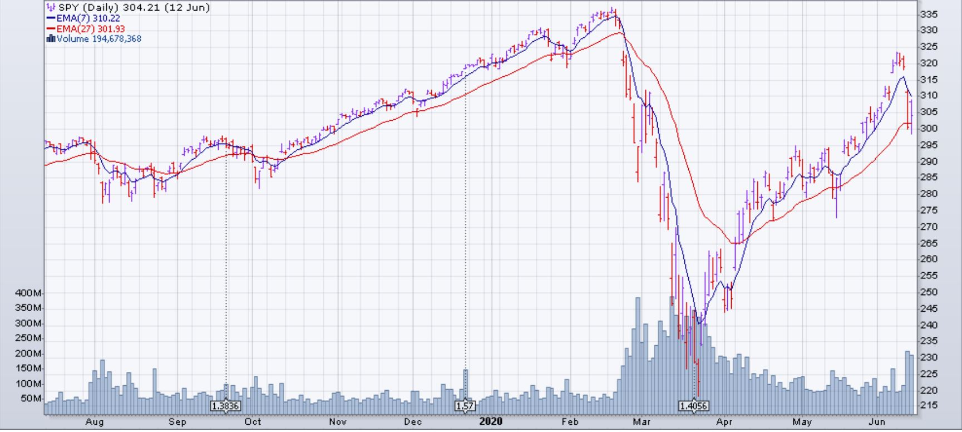This screenshot has width=962, height=432.
Task: Click the 1.57 dividend marker
Action: [x=465, y=406]
